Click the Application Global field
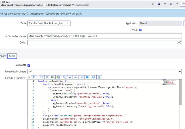The image size is (185, 129). tap(160, 23)
